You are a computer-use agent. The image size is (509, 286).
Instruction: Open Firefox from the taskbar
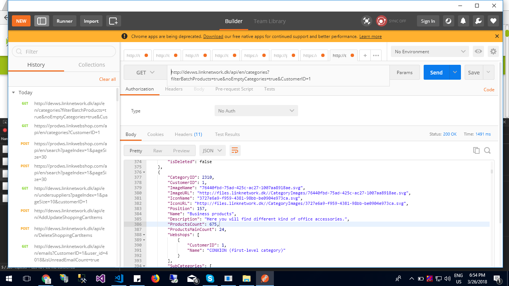point(155,278)
